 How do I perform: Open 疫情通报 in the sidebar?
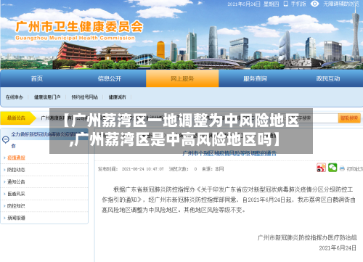[16, 157]
